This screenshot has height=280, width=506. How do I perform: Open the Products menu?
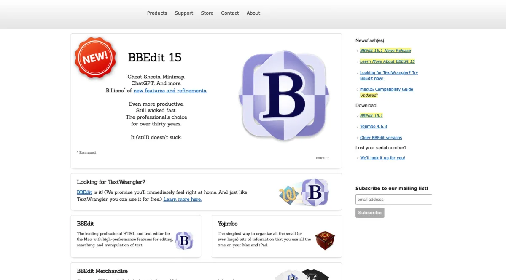coord(157,13)
